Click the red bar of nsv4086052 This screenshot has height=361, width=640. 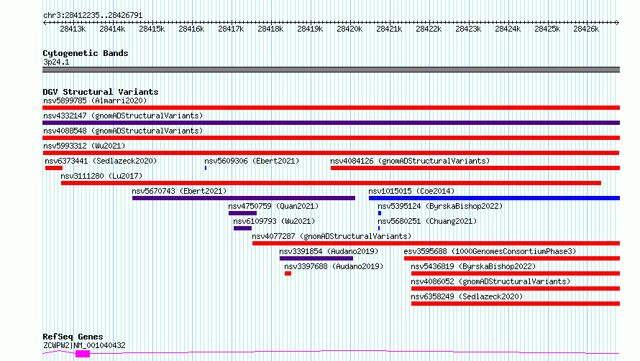pyautogui.click(x=516, y=289)
